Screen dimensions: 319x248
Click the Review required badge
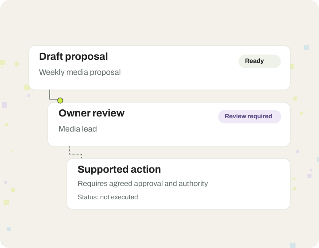249,116
